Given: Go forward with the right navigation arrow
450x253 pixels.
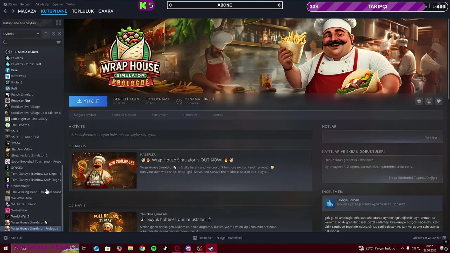Looking at the screenshot, I should click(13, 11).
